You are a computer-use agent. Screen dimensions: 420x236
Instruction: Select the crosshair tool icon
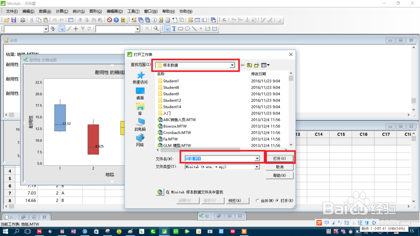click(76, 29)
